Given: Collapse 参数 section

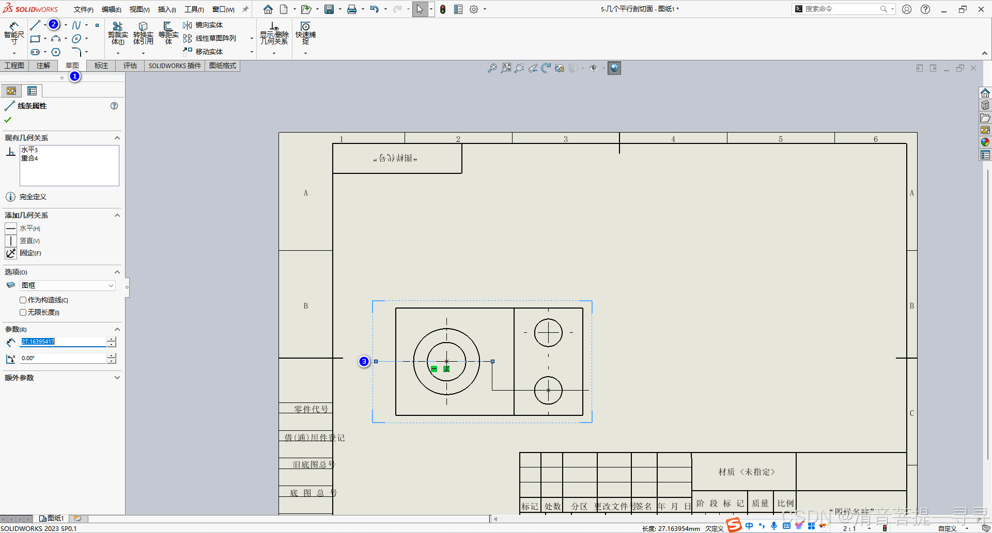Looking at the screenshot, I should click(x=117, y=329).
